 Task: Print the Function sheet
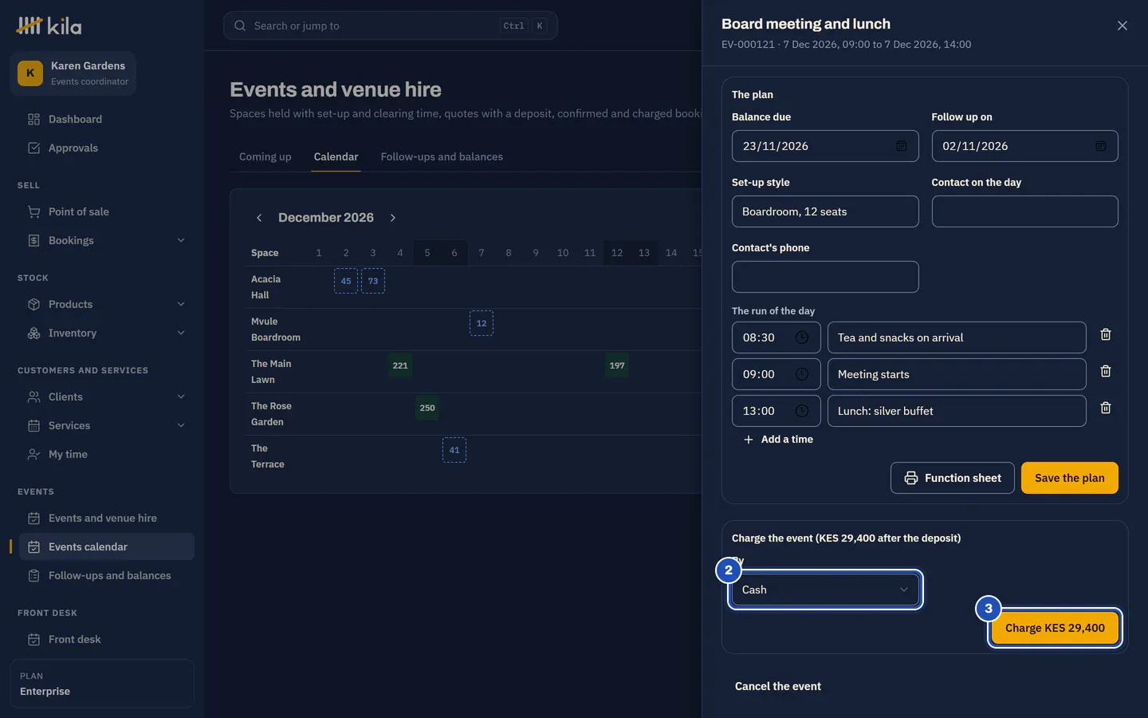coord(953,478)
